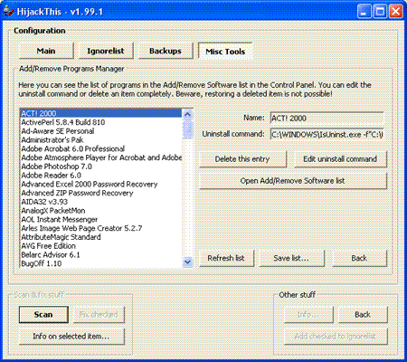Select AIDA32 v3.93 entry

[x=101, y=202]
